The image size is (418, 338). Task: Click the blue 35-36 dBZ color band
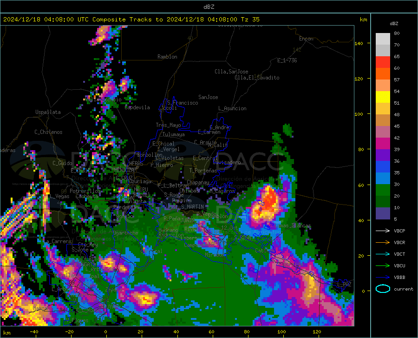(383, 167)
